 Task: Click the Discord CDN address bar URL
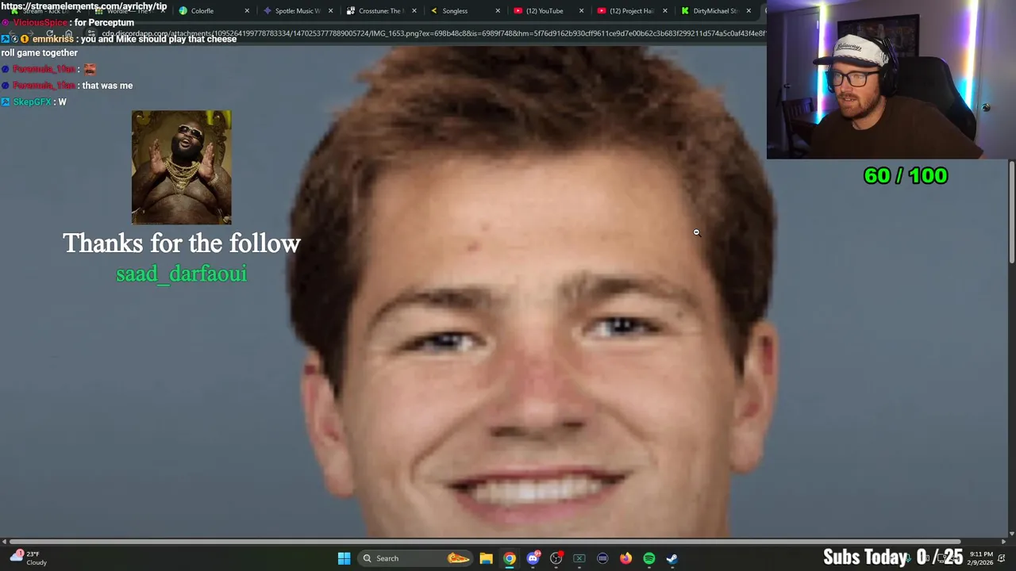433,33
